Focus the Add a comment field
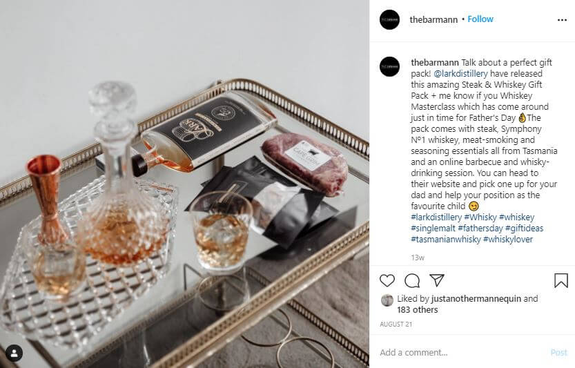The height and width of the screenshot is (368, 575). coord(462,352)
